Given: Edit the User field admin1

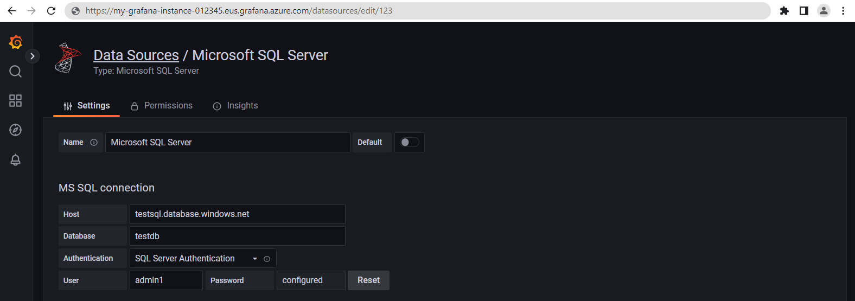Looking at the screenshot, I should 166,280.
